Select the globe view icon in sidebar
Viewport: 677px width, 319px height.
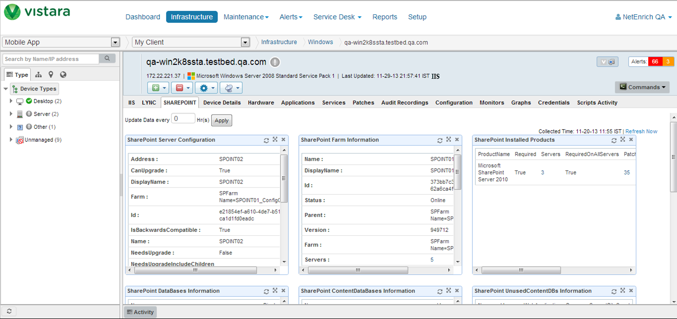tap(63, 75)
